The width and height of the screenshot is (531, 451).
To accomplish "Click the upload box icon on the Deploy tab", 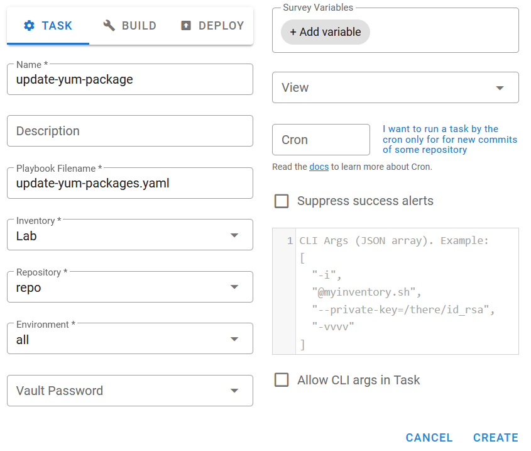I will [x=186, y=25].
